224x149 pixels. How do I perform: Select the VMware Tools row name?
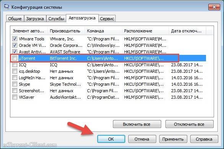[x=31, y=39]
